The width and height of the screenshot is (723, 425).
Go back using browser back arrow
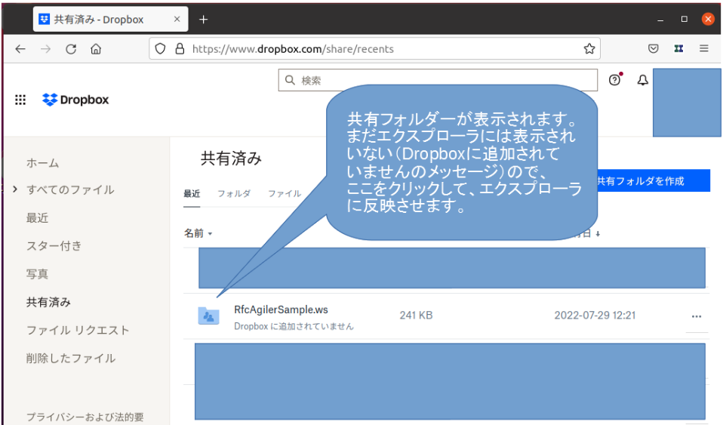click(20, 49)
